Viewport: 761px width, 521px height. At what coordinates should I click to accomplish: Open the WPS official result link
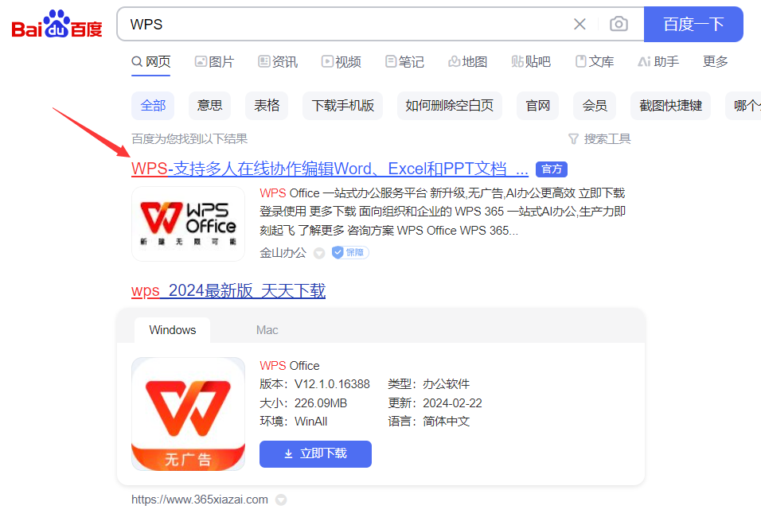(x=330, y=169)
